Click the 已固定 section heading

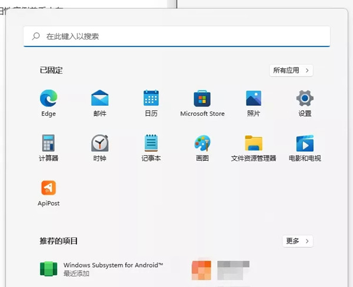tap(51, 70)
